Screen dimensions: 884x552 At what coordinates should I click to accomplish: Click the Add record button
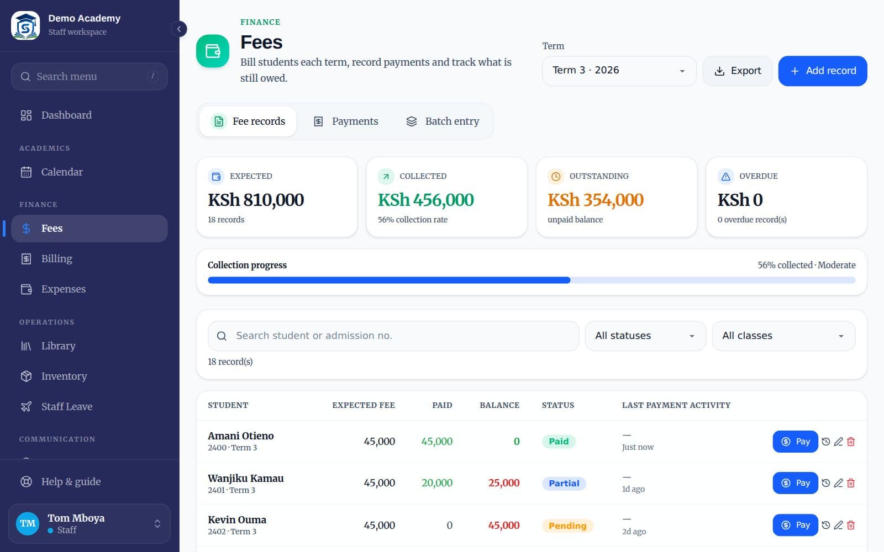(823, 71)
